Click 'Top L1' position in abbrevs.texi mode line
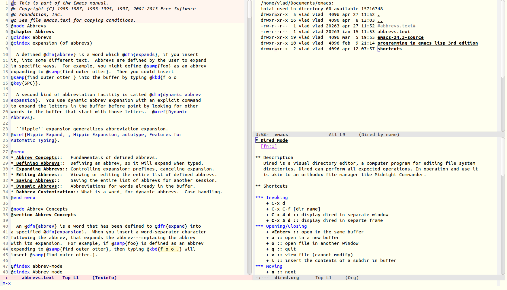 click(x=71, y=278)
